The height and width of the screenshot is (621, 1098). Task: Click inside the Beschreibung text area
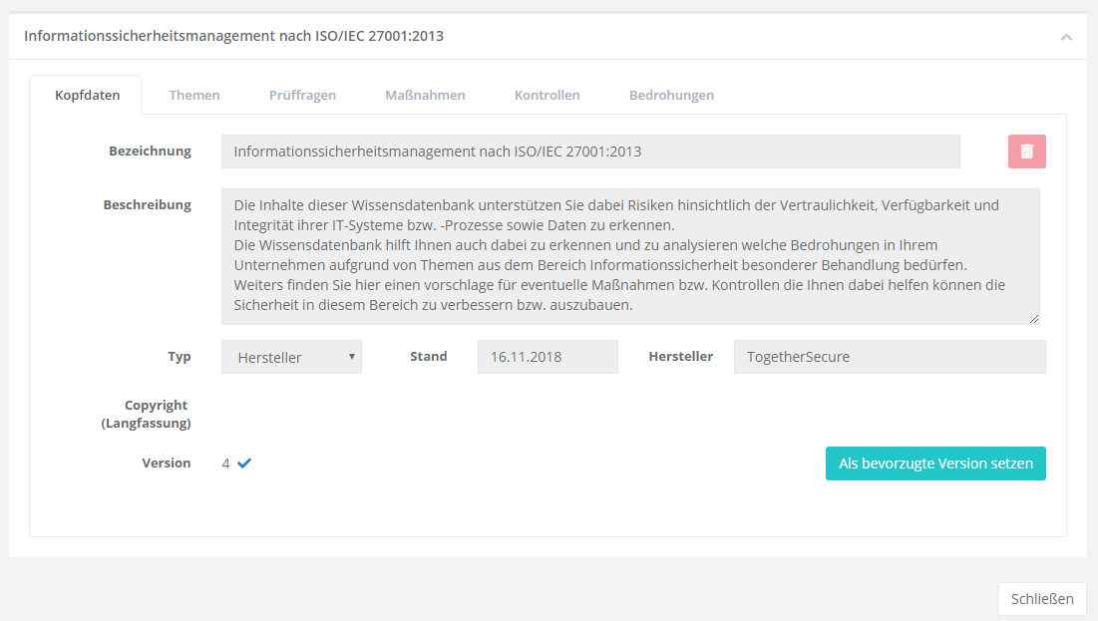(x=629, y=256)
